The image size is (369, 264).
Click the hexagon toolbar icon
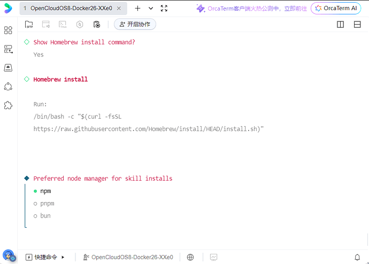coord(80,24)
